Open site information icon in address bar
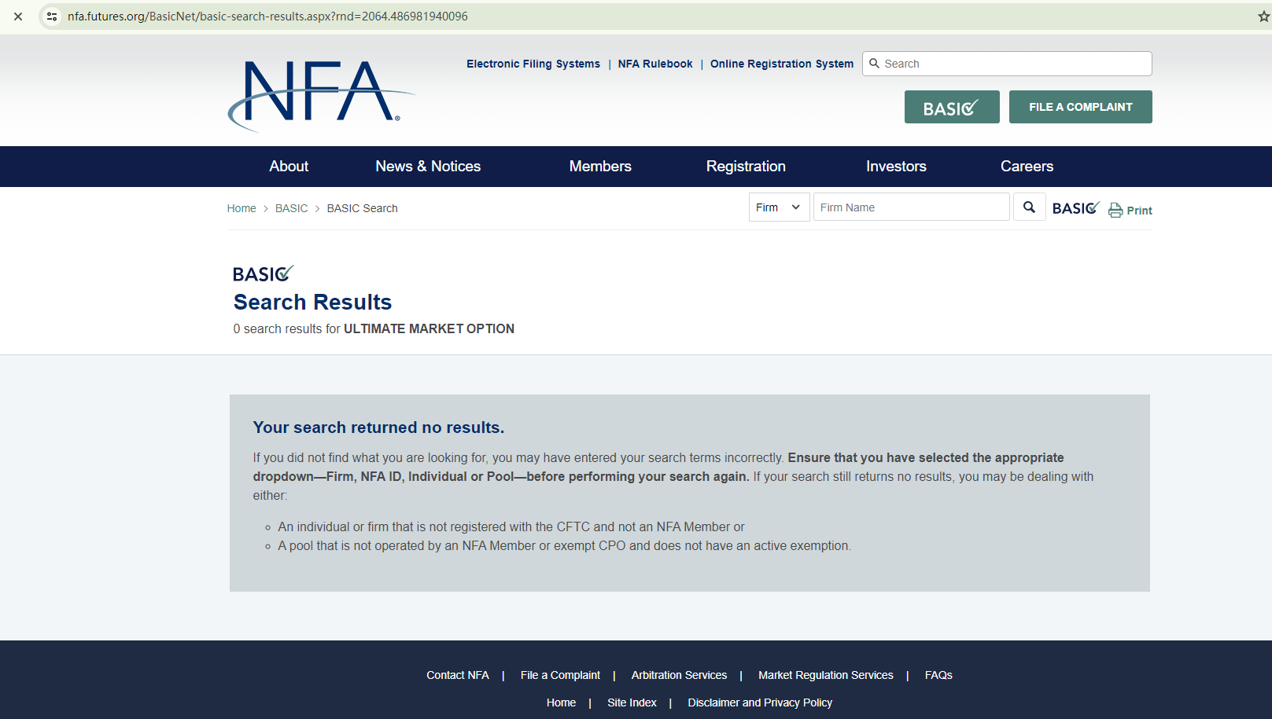This screenshot has width=1272, height=719. [52, 17]
